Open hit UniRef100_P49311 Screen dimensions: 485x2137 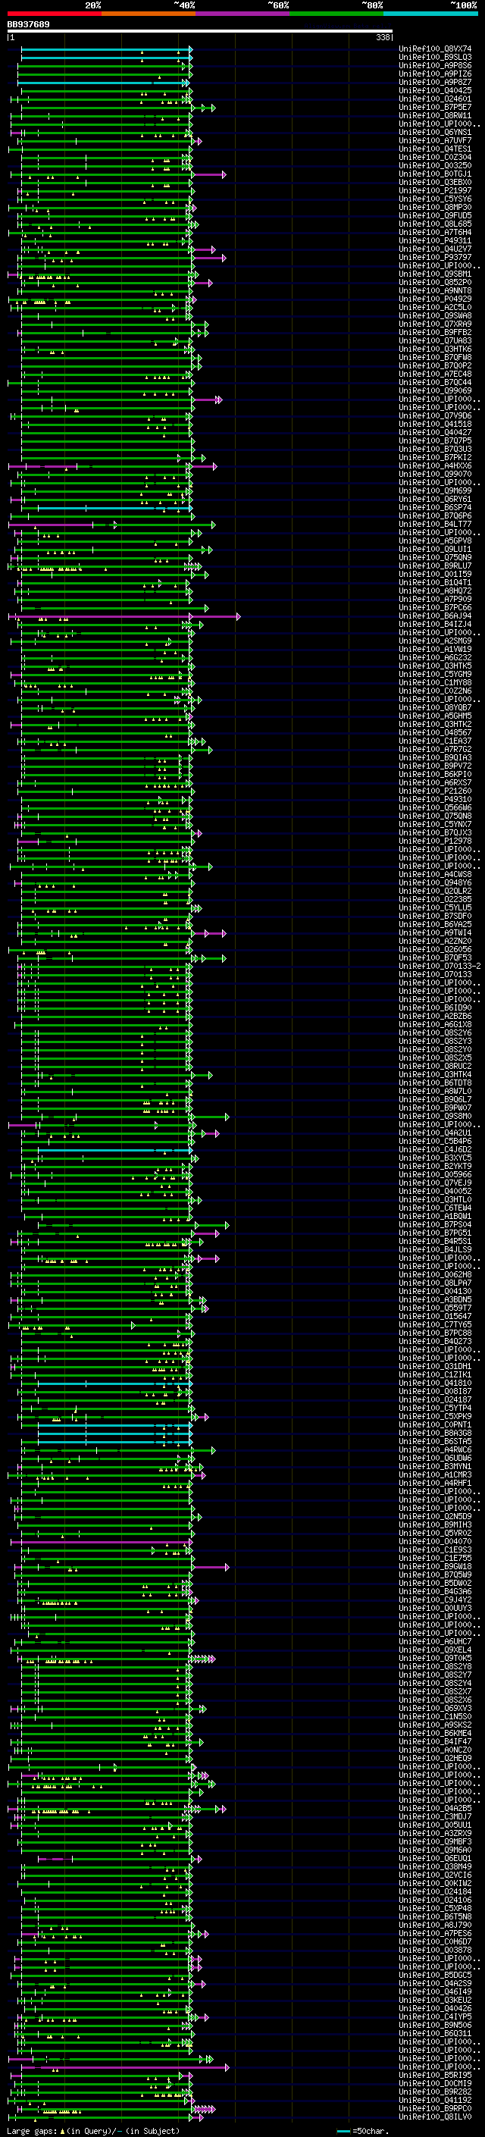click(x=435, y=240)
